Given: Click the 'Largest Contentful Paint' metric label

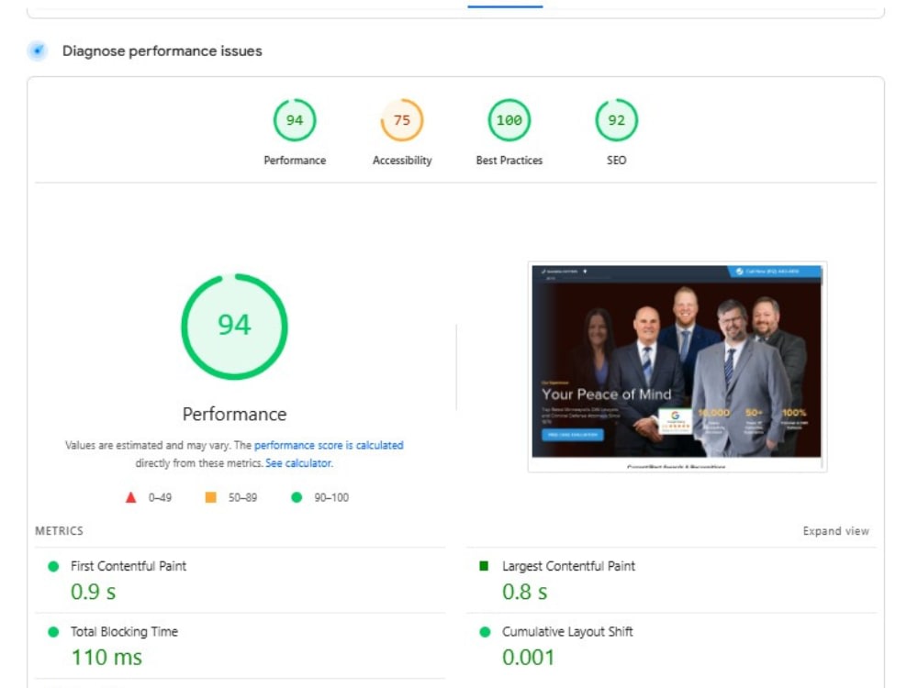Looking at the screenshot, I should 568,566.
